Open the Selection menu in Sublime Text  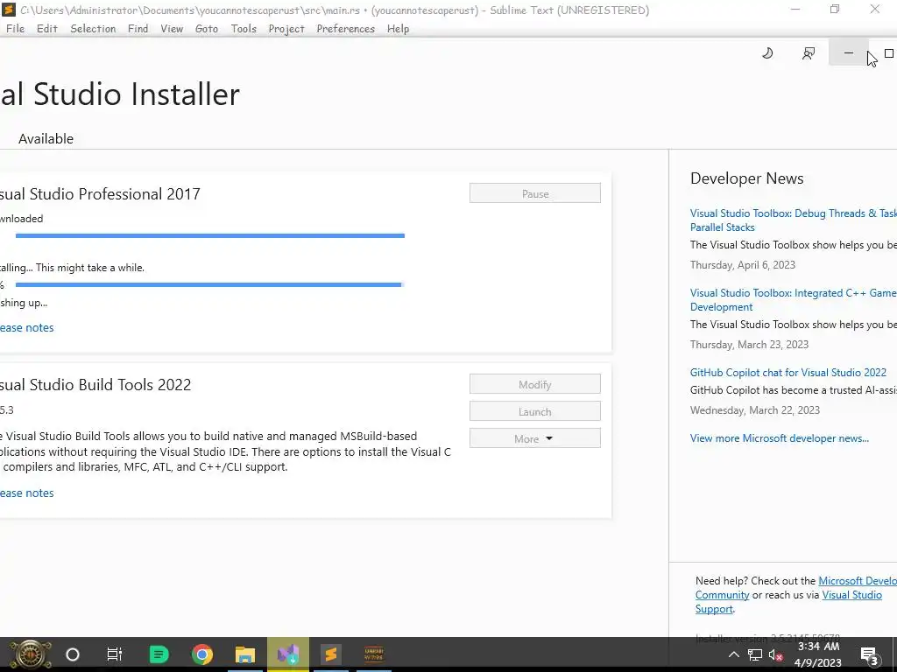coord(93,29)
